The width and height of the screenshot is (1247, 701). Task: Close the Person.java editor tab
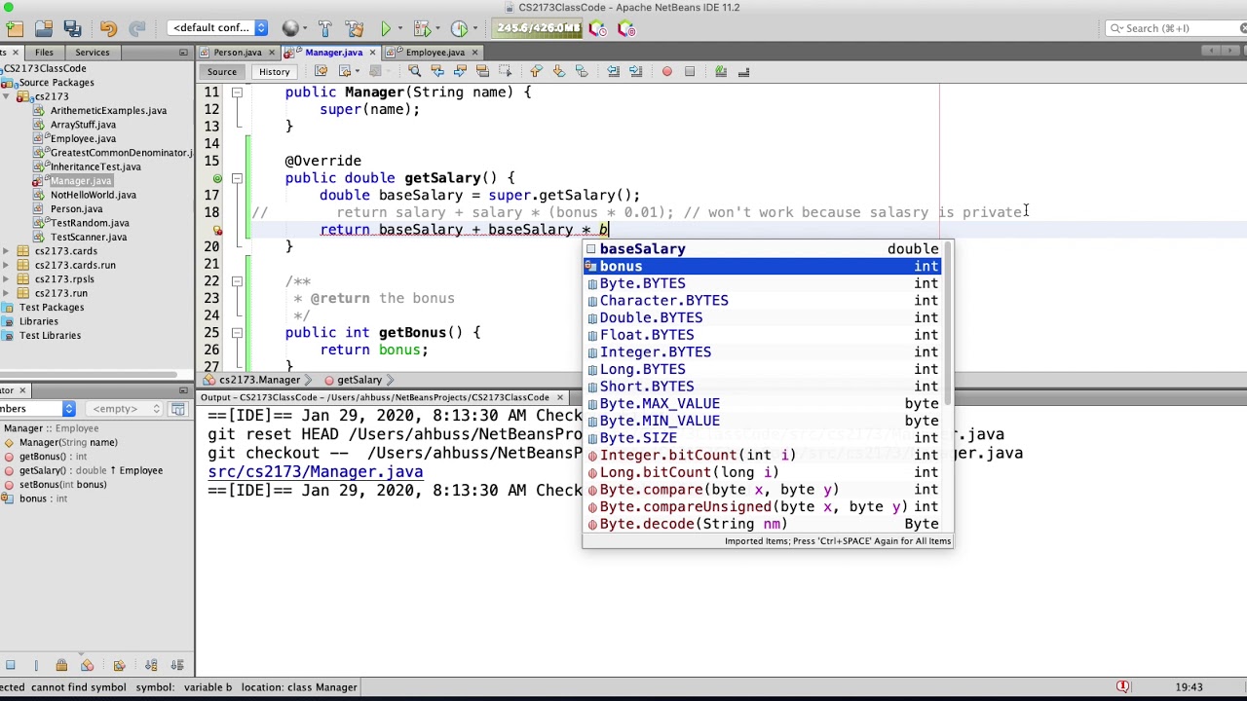pyautogui.click(x=273, y=53)
